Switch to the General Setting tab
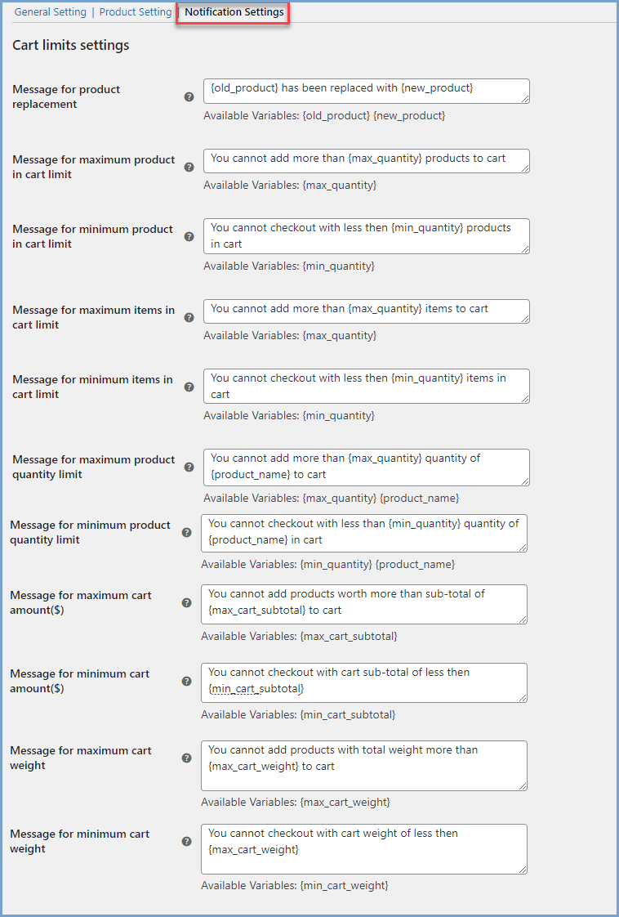 [x=50, y=11]
